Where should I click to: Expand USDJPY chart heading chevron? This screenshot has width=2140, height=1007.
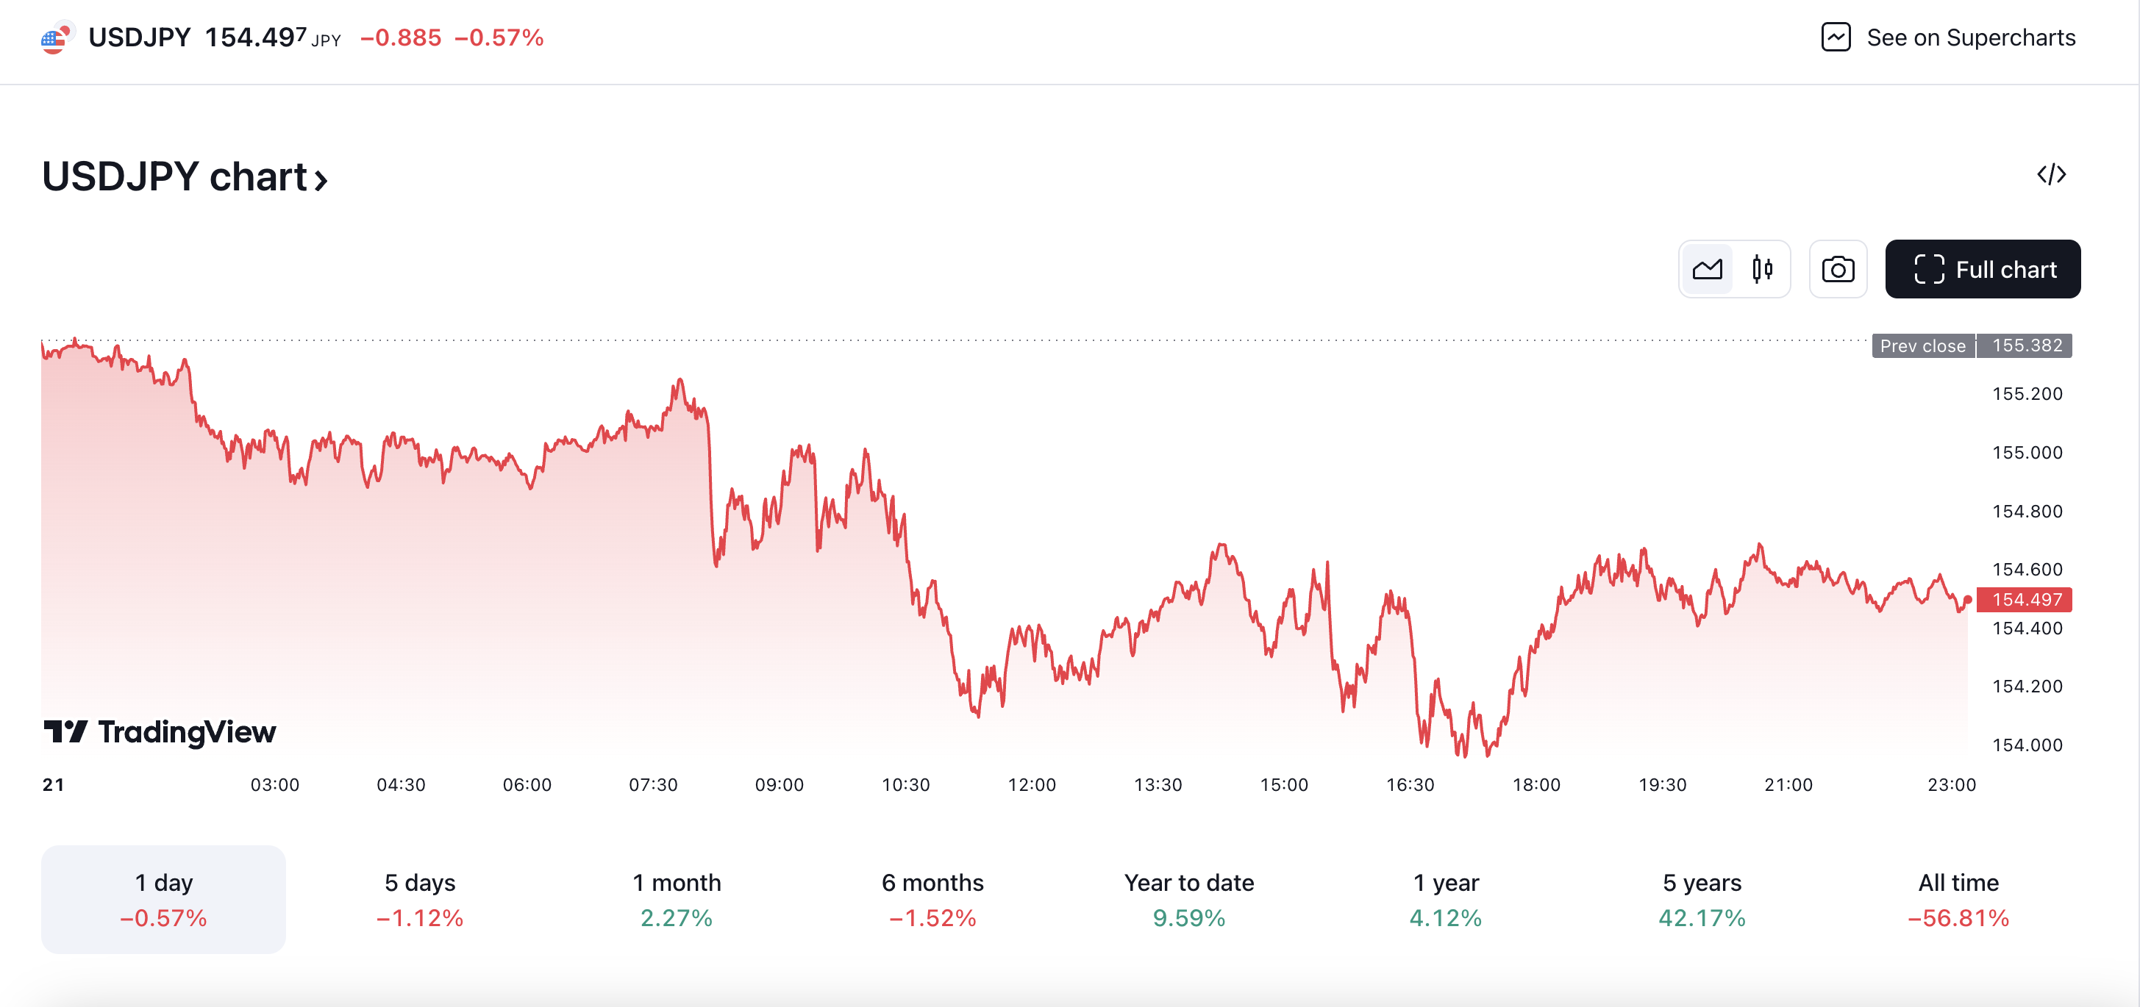321,179
